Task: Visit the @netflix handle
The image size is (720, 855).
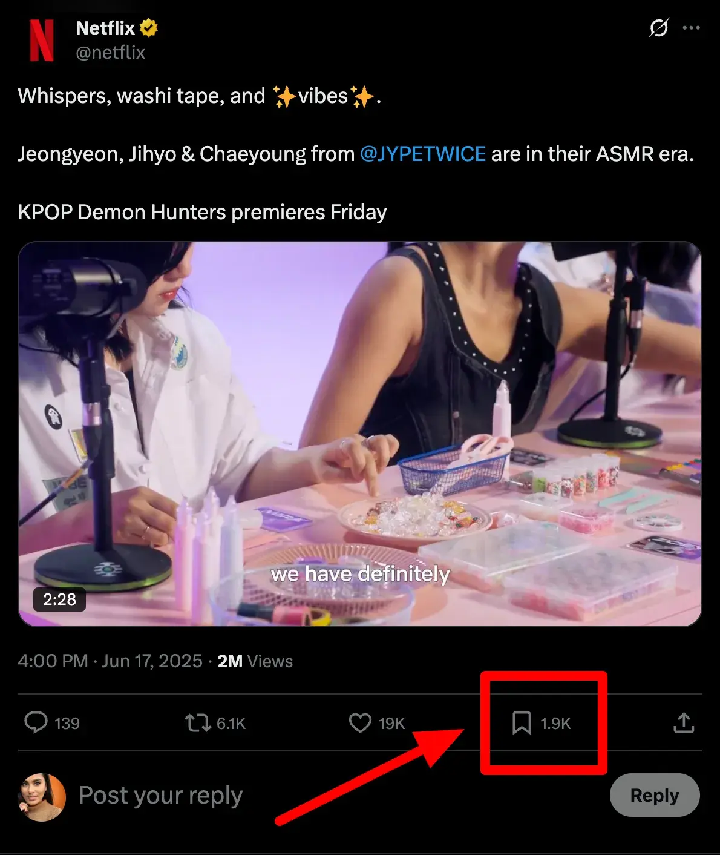Action: tap(110, 53)
